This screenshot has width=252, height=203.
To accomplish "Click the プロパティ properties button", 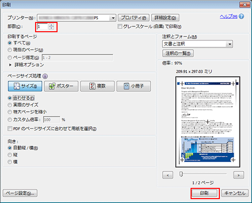I will pyautogui.click(x=134, y=18).
